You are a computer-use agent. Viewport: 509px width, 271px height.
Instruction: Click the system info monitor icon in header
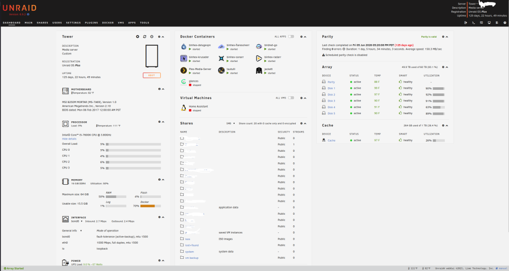[x=489, y=23]
